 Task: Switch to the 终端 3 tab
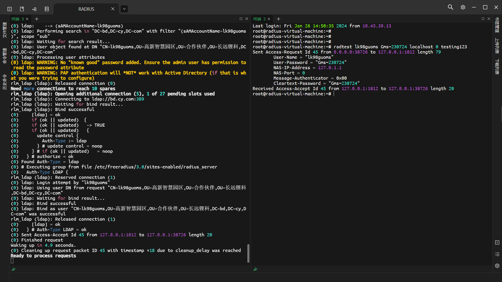tap(18, 19)
